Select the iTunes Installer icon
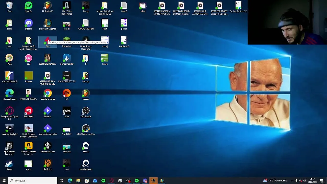 click(x=67, y=60)
